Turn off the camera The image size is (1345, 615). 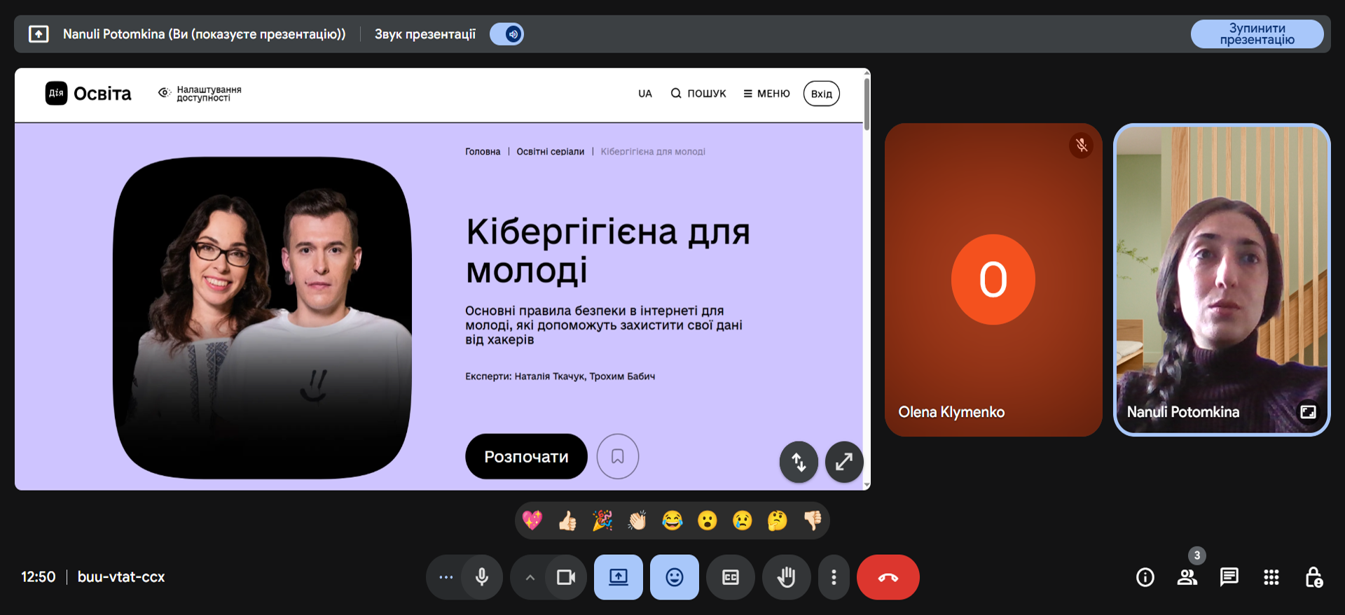coord(565,577)
